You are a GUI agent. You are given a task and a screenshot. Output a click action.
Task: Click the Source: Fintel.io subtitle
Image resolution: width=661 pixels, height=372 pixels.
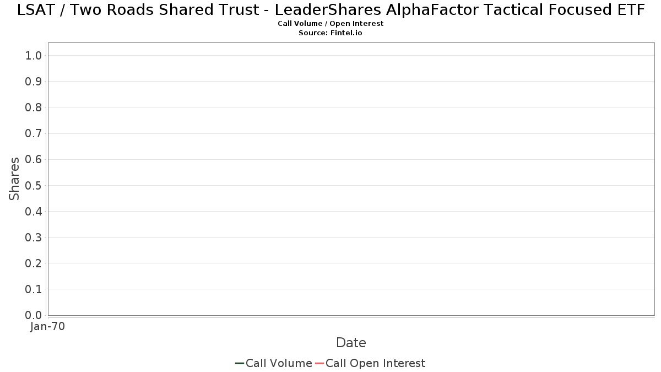(x=330, y=33)
